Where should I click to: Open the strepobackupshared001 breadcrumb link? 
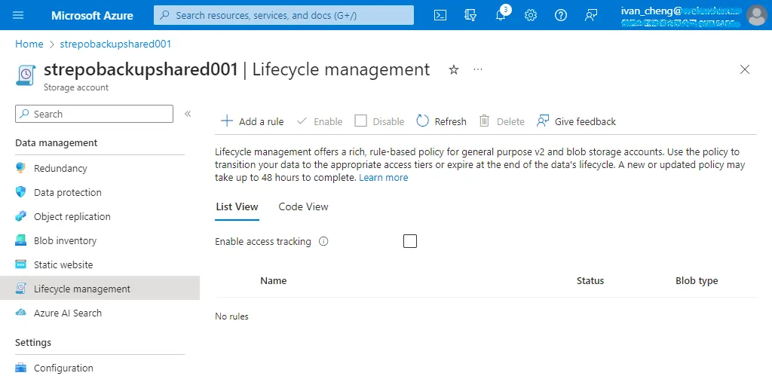coord(115,44)
